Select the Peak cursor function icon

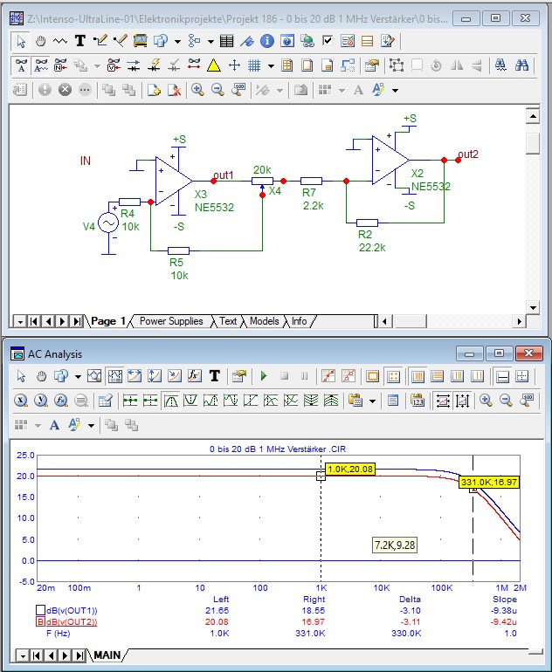coord(170,401)
